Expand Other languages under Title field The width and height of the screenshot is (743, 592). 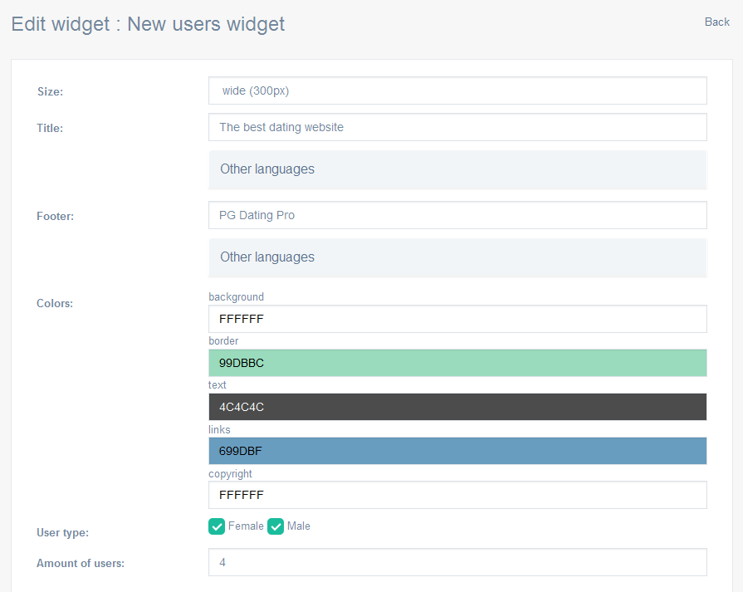click(457, 169)
